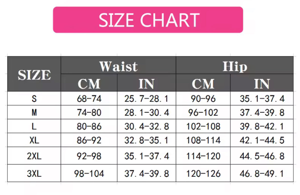Click the SIZE column header
Viewport: 300px width, 195px height.
coord(34,75)
